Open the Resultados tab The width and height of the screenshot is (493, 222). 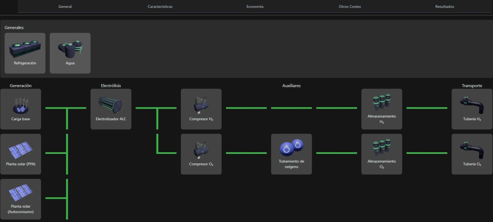445,7
